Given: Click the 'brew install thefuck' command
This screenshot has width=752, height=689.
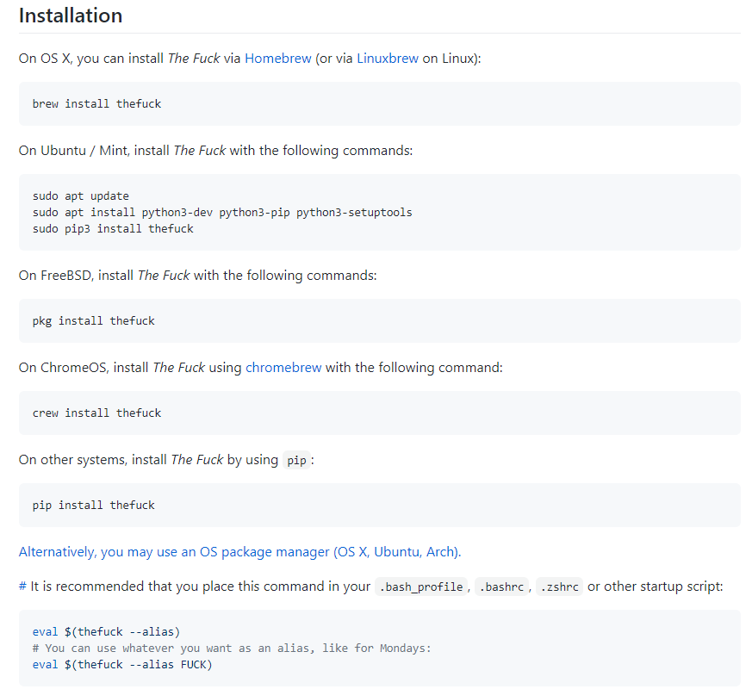Looking at the screenshot, I should [96, 103].
